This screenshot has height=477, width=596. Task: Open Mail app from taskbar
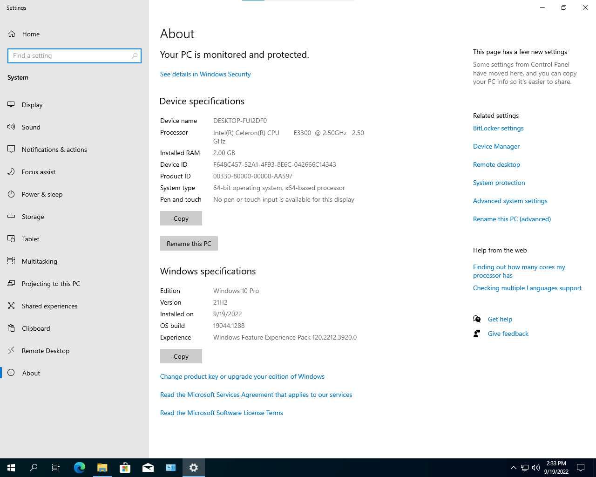pyautogui.click(x=148, y=468)
